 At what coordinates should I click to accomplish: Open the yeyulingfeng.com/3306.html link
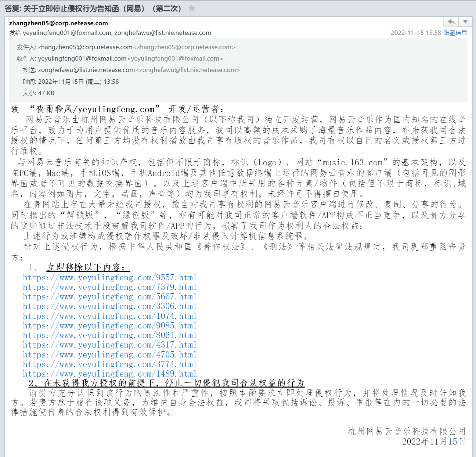110,306
